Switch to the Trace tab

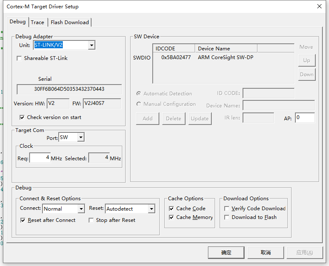point(37,22)
